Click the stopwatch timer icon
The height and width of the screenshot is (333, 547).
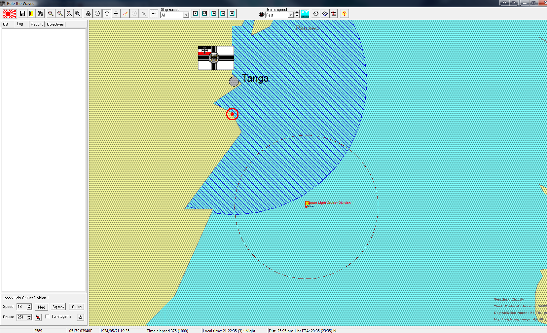click(316, 14)
